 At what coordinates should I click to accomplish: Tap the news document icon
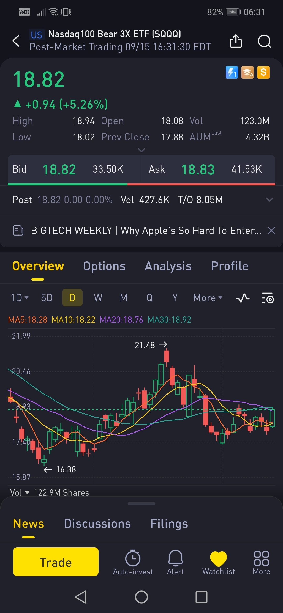tap(18, 231)
